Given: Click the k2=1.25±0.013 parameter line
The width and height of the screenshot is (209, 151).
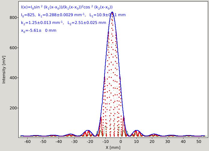Looking at the screenshot, I should point(64,23).
